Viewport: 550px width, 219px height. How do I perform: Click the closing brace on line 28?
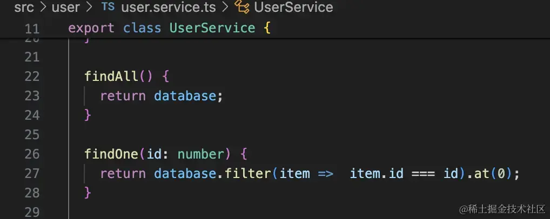[x=88, y=193]
